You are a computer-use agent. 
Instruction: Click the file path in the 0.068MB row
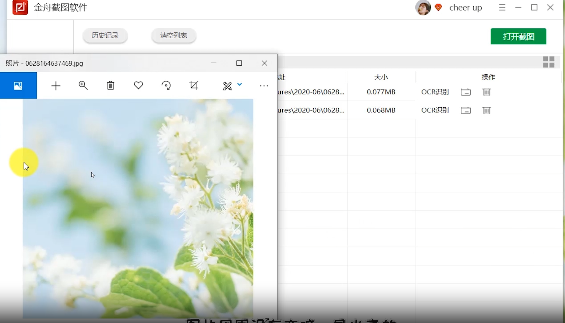[x=311, y=110]
